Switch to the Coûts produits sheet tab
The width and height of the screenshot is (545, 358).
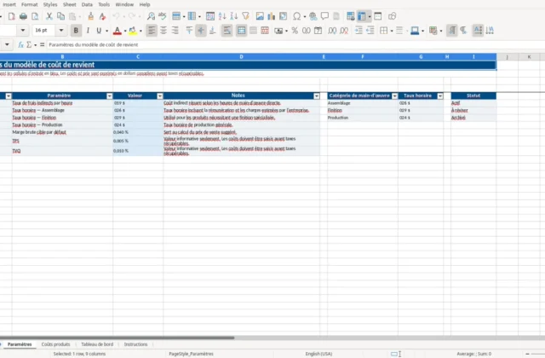coord(55,344)
